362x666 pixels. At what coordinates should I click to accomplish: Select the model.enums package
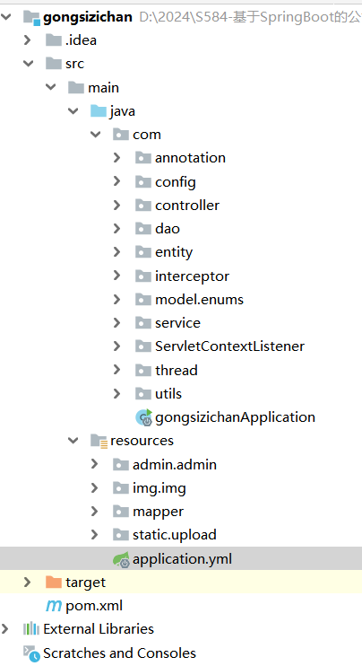[199, 300]
